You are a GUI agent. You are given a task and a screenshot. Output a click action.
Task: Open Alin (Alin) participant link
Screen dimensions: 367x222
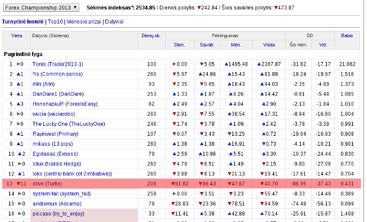pyautogui.click(x=43, y=84)
